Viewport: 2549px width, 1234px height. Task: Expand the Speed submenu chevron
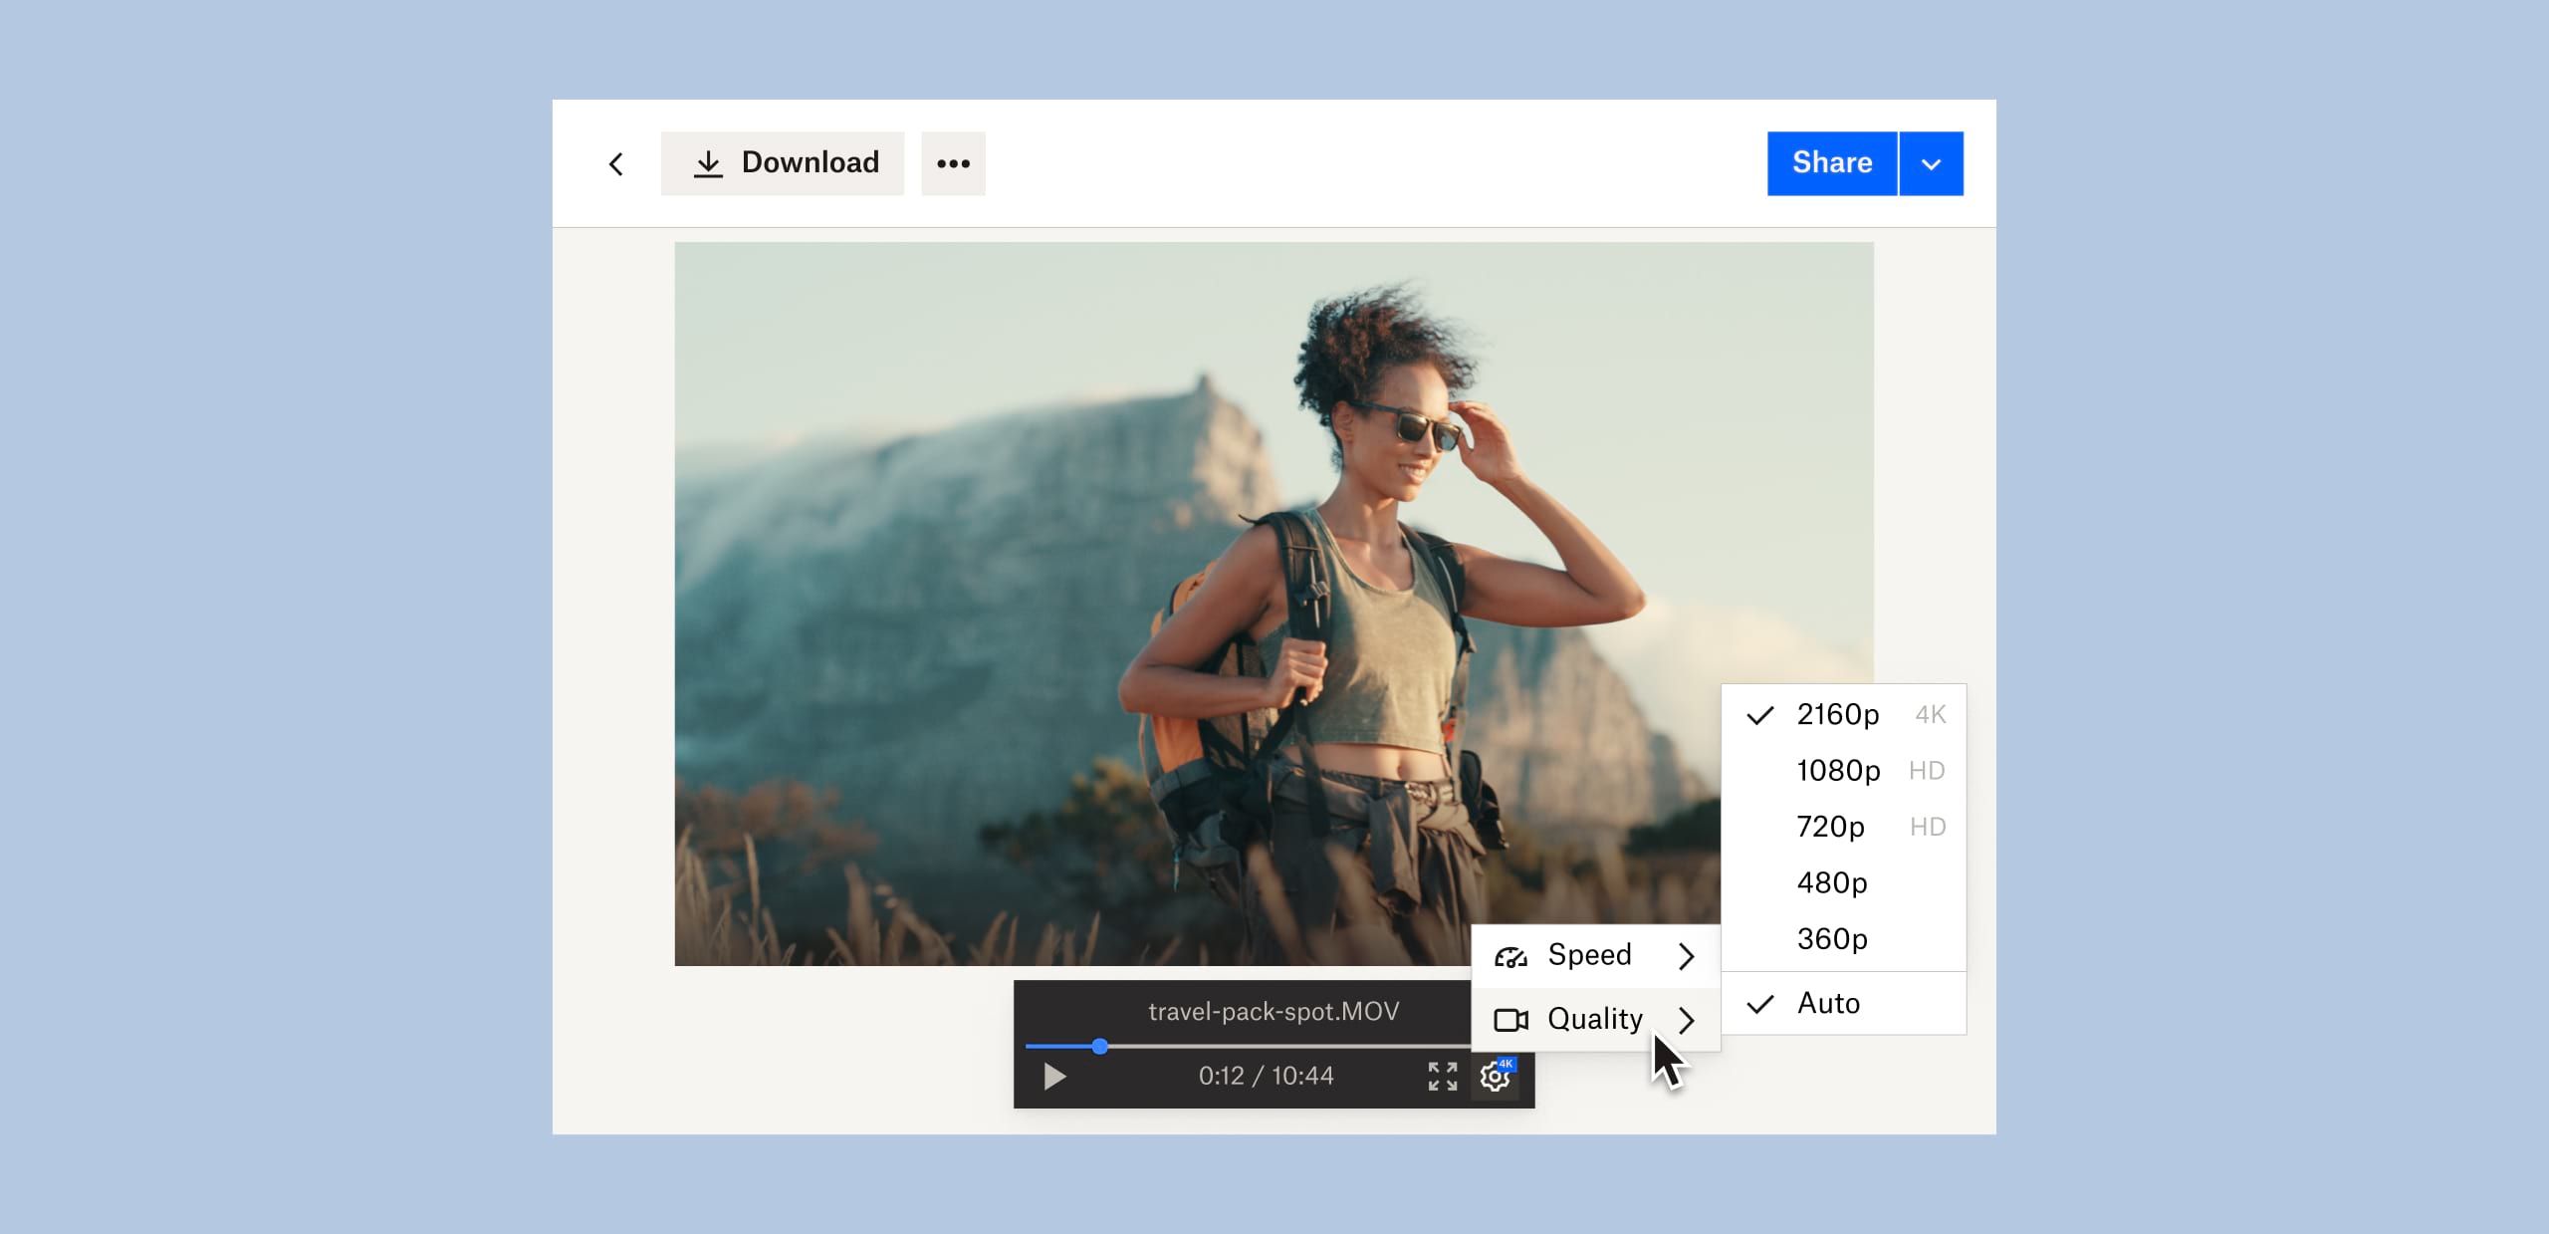(1686, 957)
